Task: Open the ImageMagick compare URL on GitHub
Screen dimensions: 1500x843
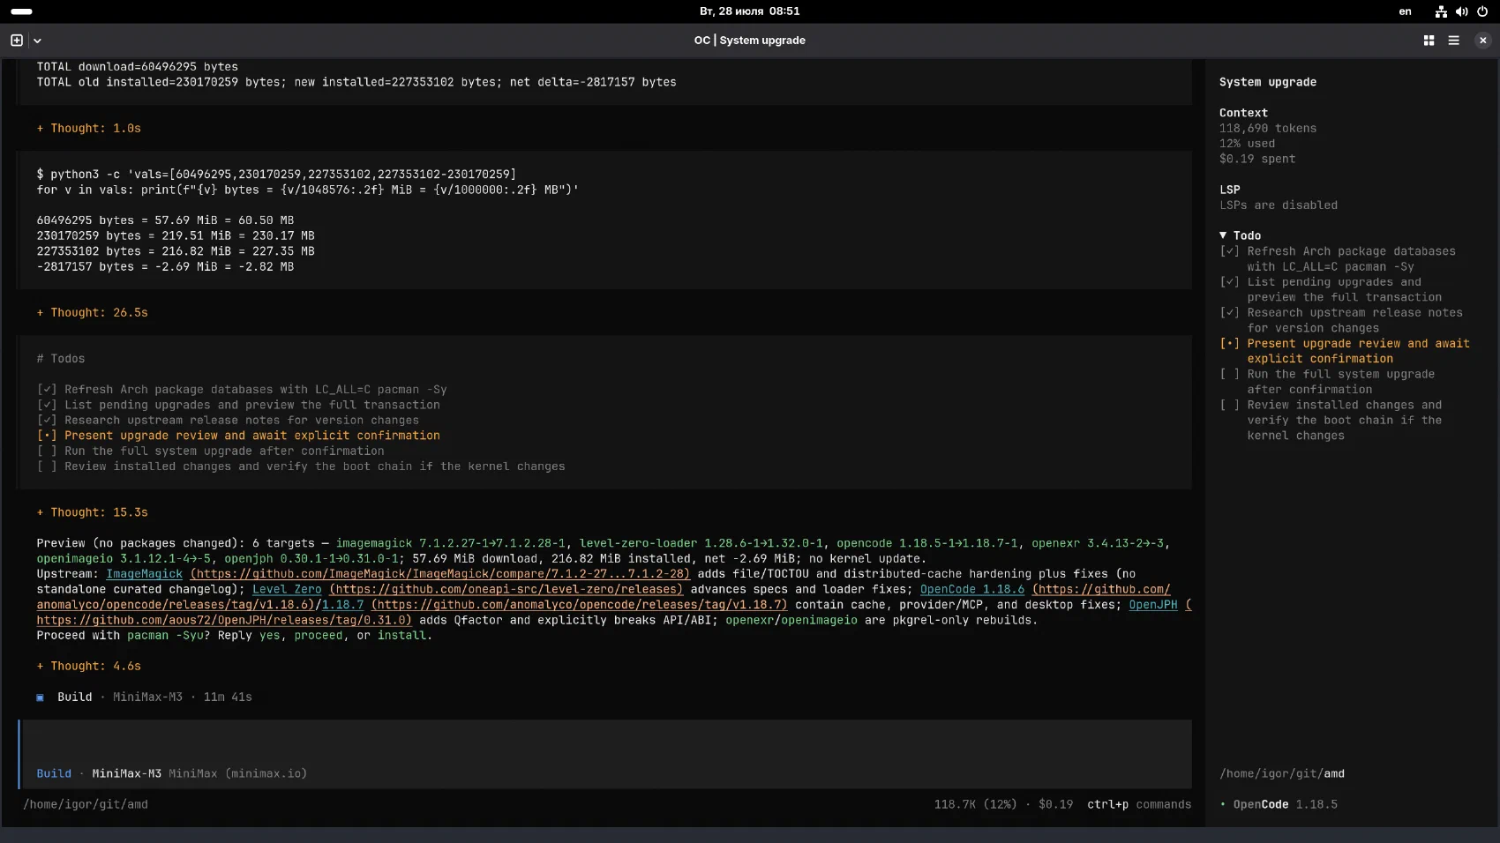Action: point(439,574)
